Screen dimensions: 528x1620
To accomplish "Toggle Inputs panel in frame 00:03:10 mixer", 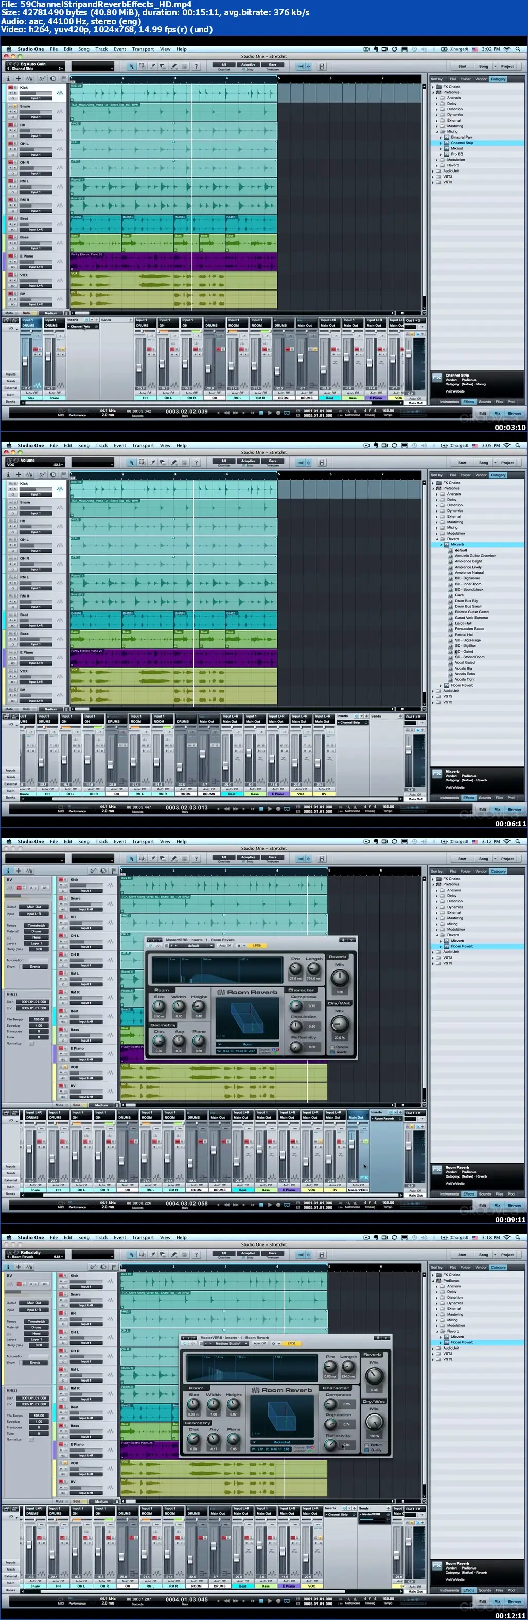I will [x=11, y=374].
